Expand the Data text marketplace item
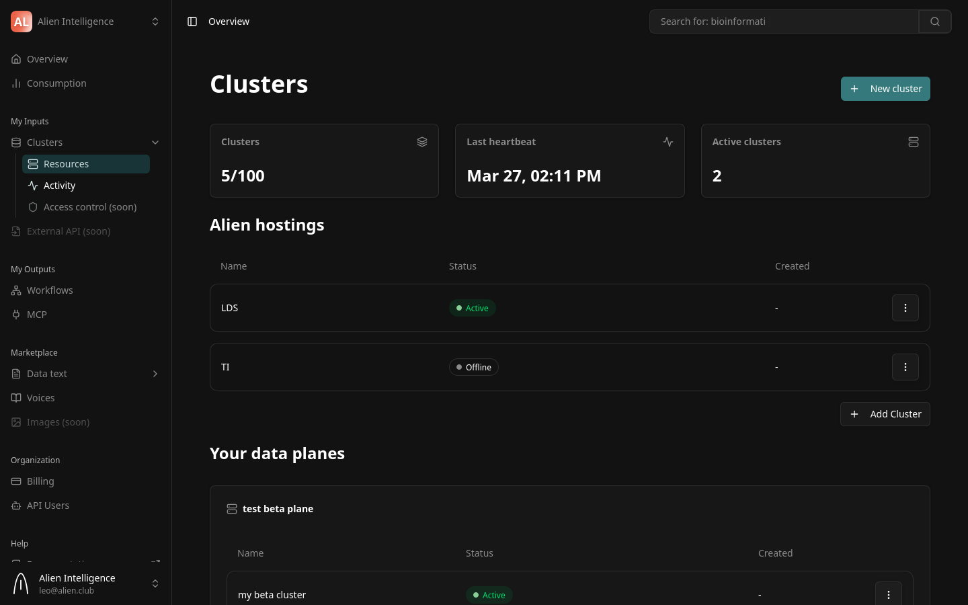Image resolution: width=968 pixels, height=605 pixels. pyautogui.click(x=155, y=374)
